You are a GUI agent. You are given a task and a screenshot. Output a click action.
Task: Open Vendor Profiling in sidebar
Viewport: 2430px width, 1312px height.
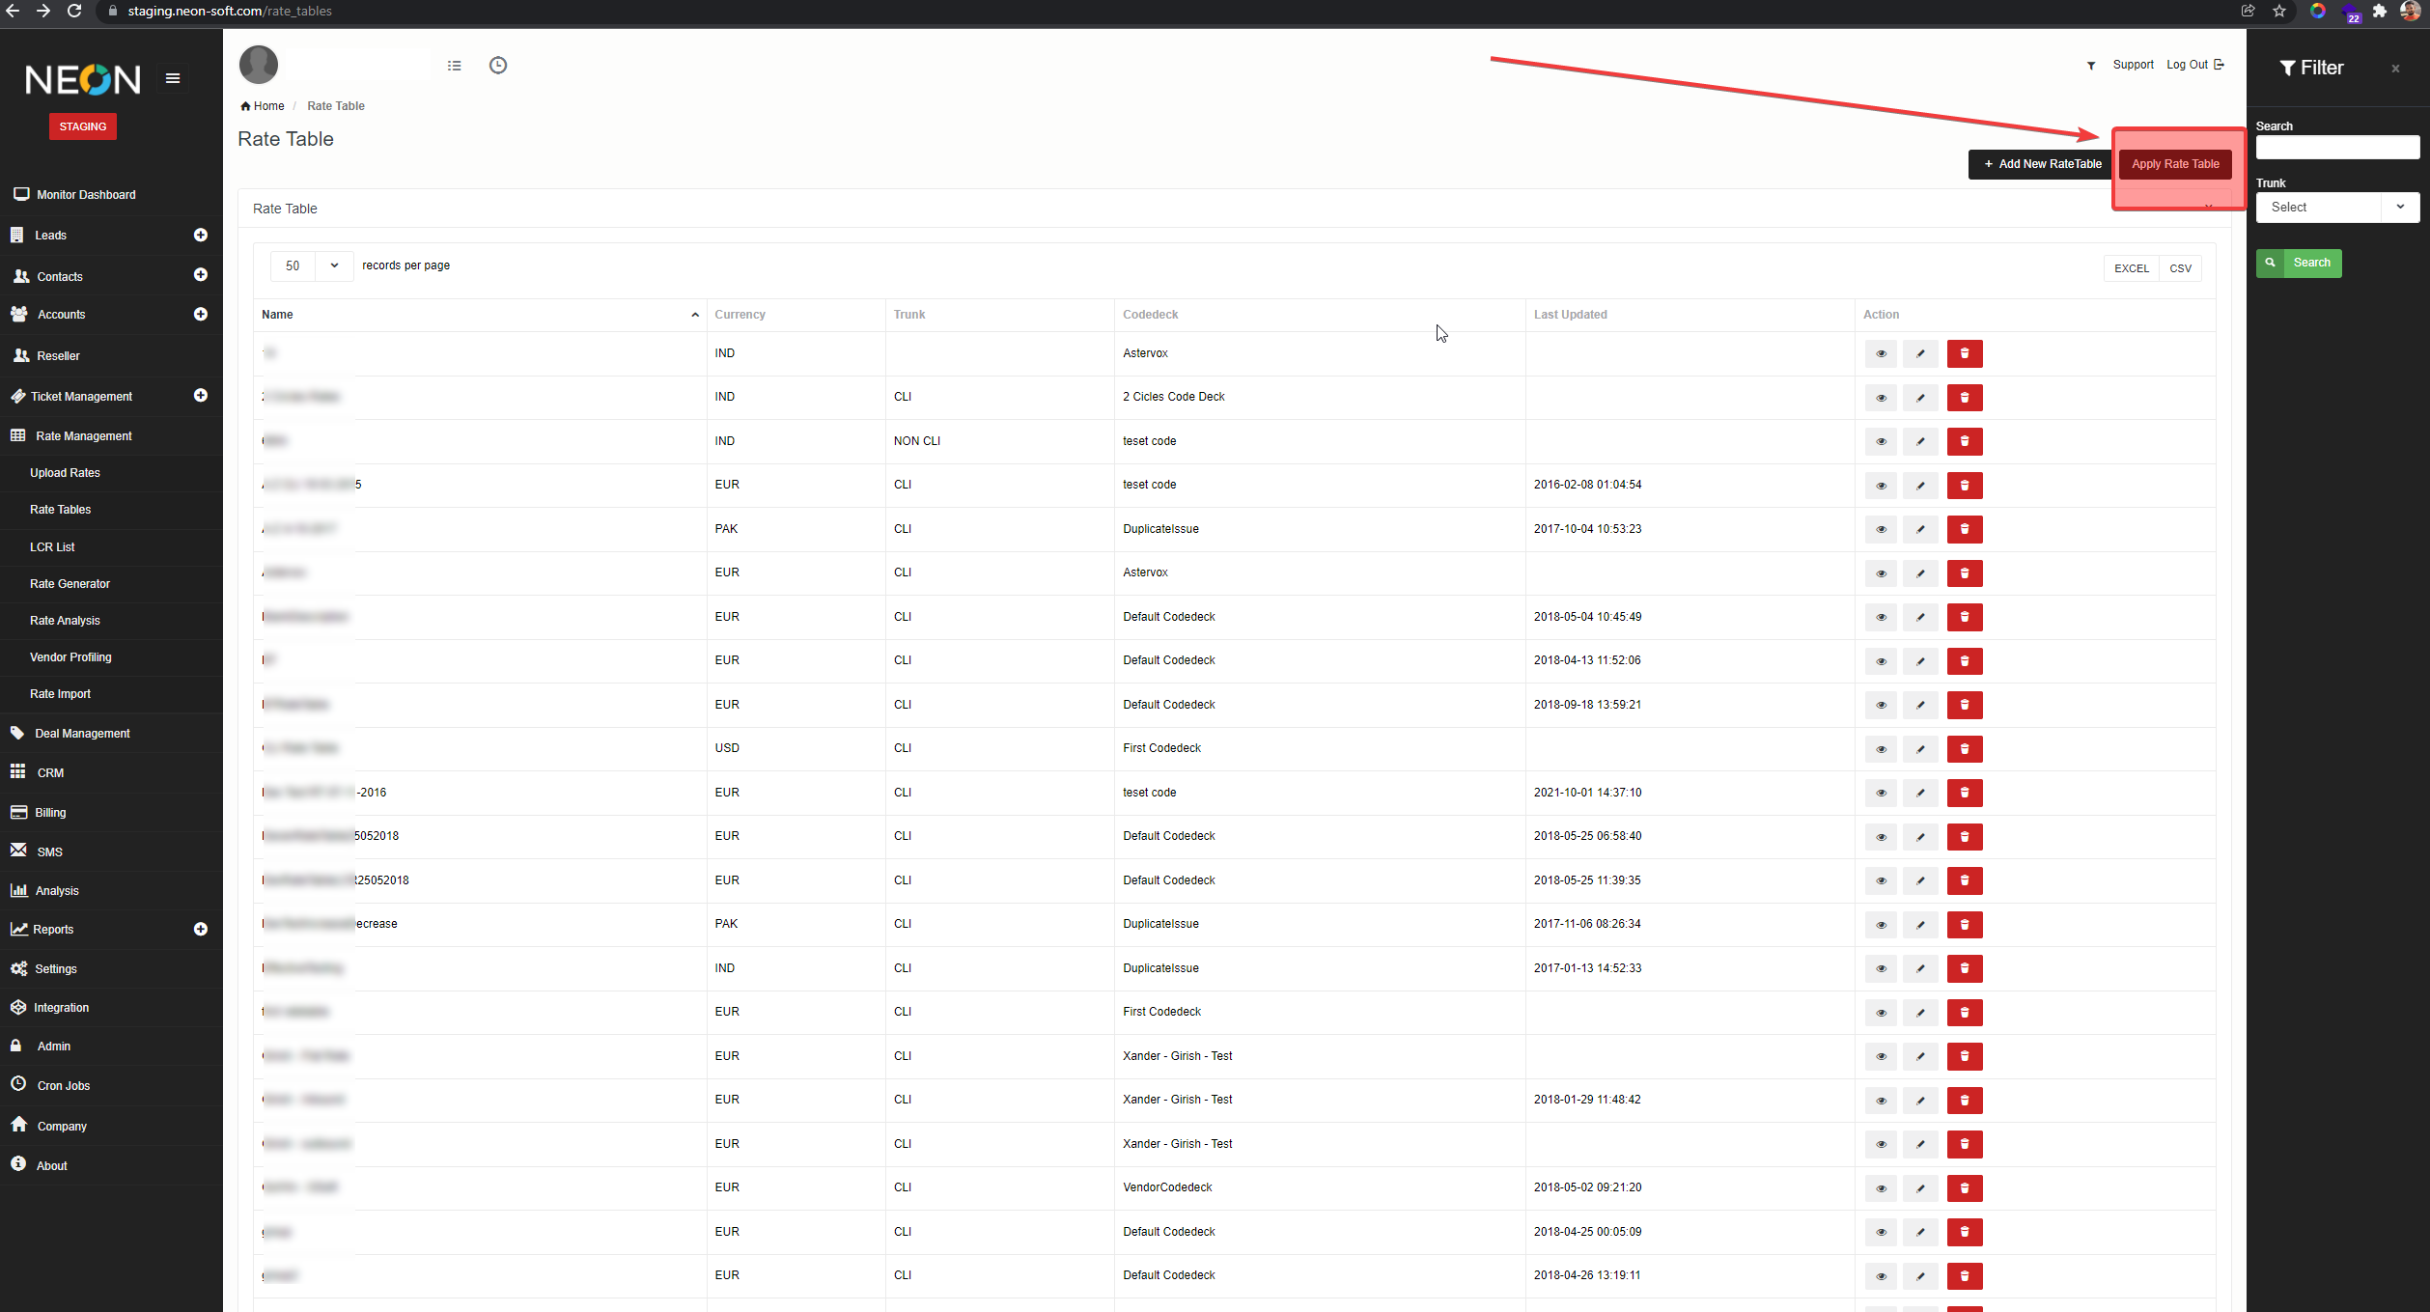point(70,657)
